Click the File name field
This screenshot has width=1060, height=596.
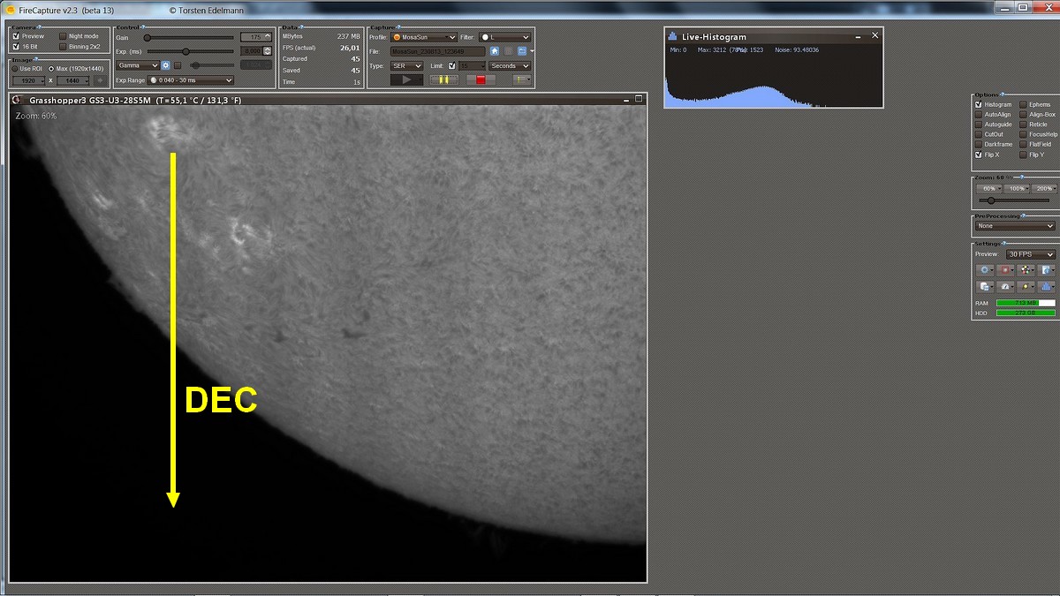click(x=437, y=51)
